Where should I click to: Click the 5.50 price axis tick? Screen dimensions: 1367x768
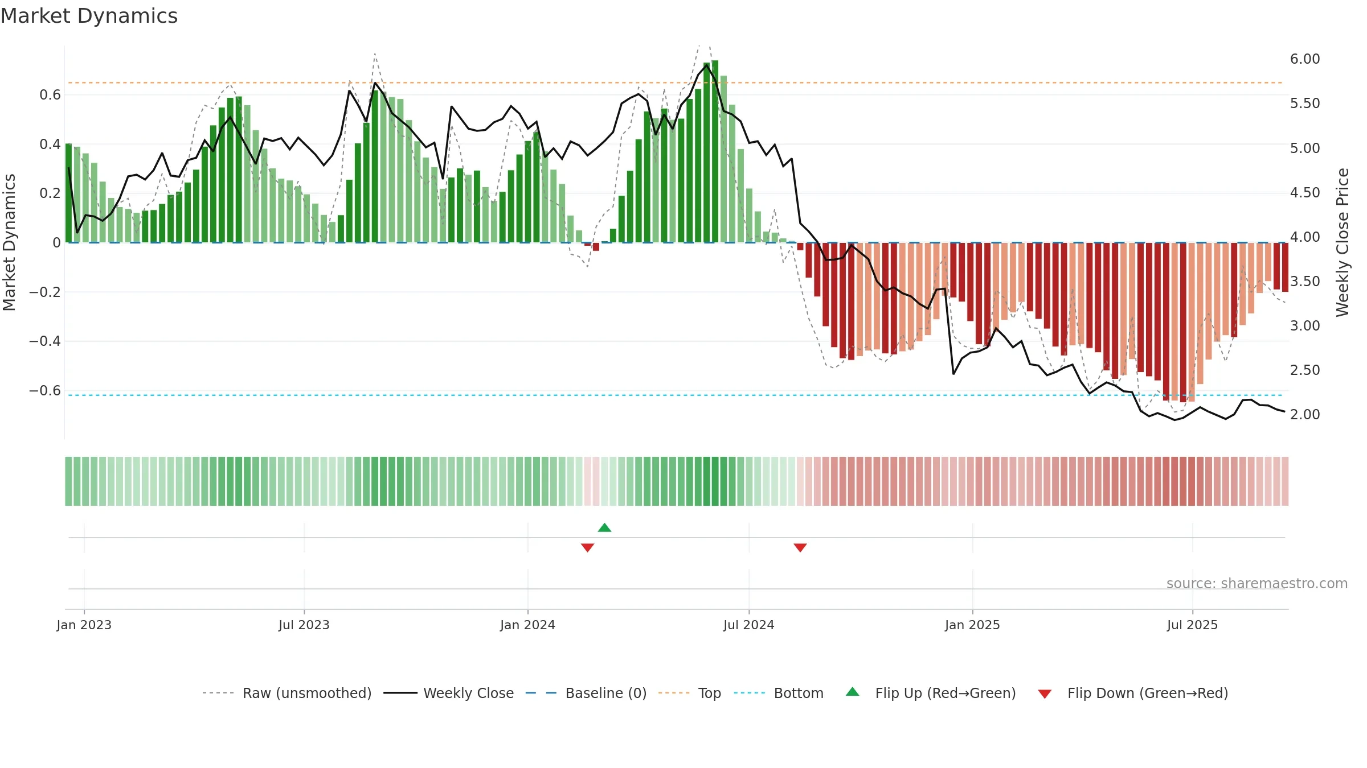click(1305, 103)
